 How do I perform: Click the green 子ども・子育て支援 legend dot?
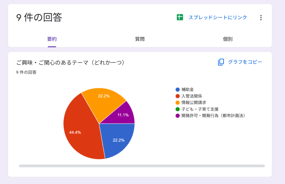coord(178,109)
